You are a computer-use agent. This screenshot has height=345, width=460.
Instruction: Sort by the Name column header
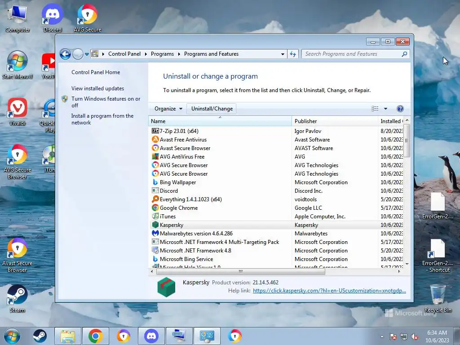coord(220,121)
